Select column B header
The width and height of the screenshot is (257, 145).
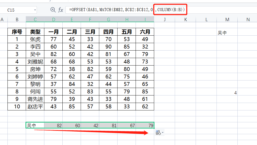17,20
